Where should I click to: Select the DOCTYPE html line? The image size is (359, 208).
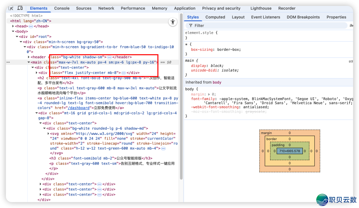26,16
